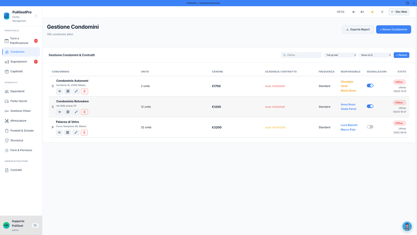This screenshot has height=235, width=417.
Task: Increase font size with the A+ button
Action: tap(362, 12)
